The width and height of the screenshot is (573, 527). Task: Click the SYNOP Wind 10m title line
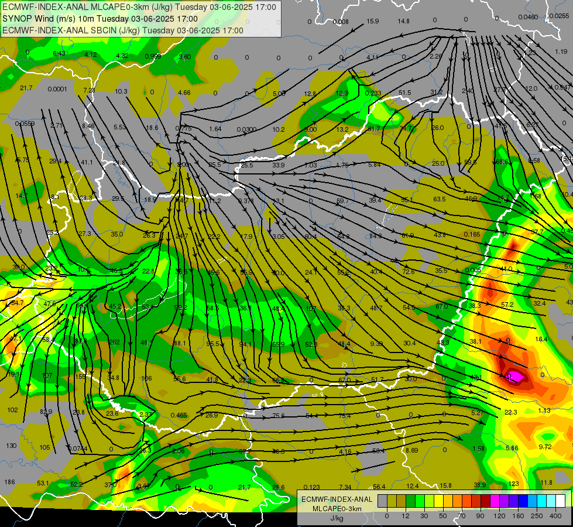[x=99, y=19]
